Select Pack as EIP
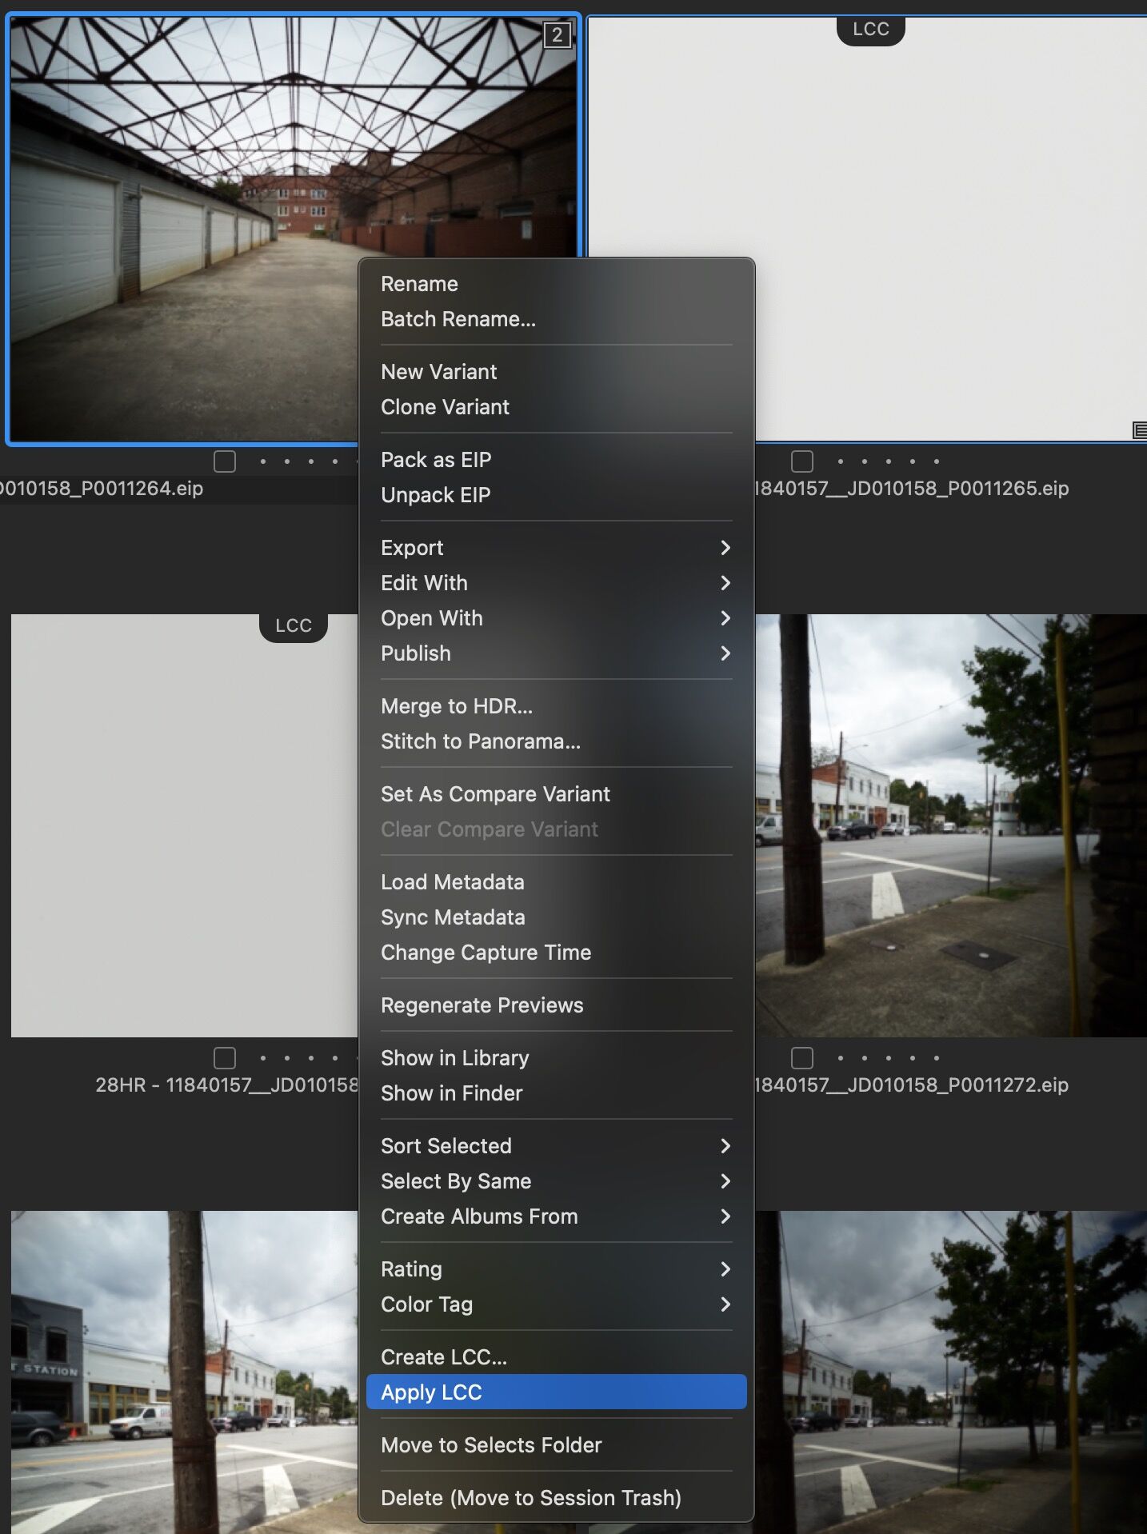1147x1534 pixels. click(x=557, y=460)
